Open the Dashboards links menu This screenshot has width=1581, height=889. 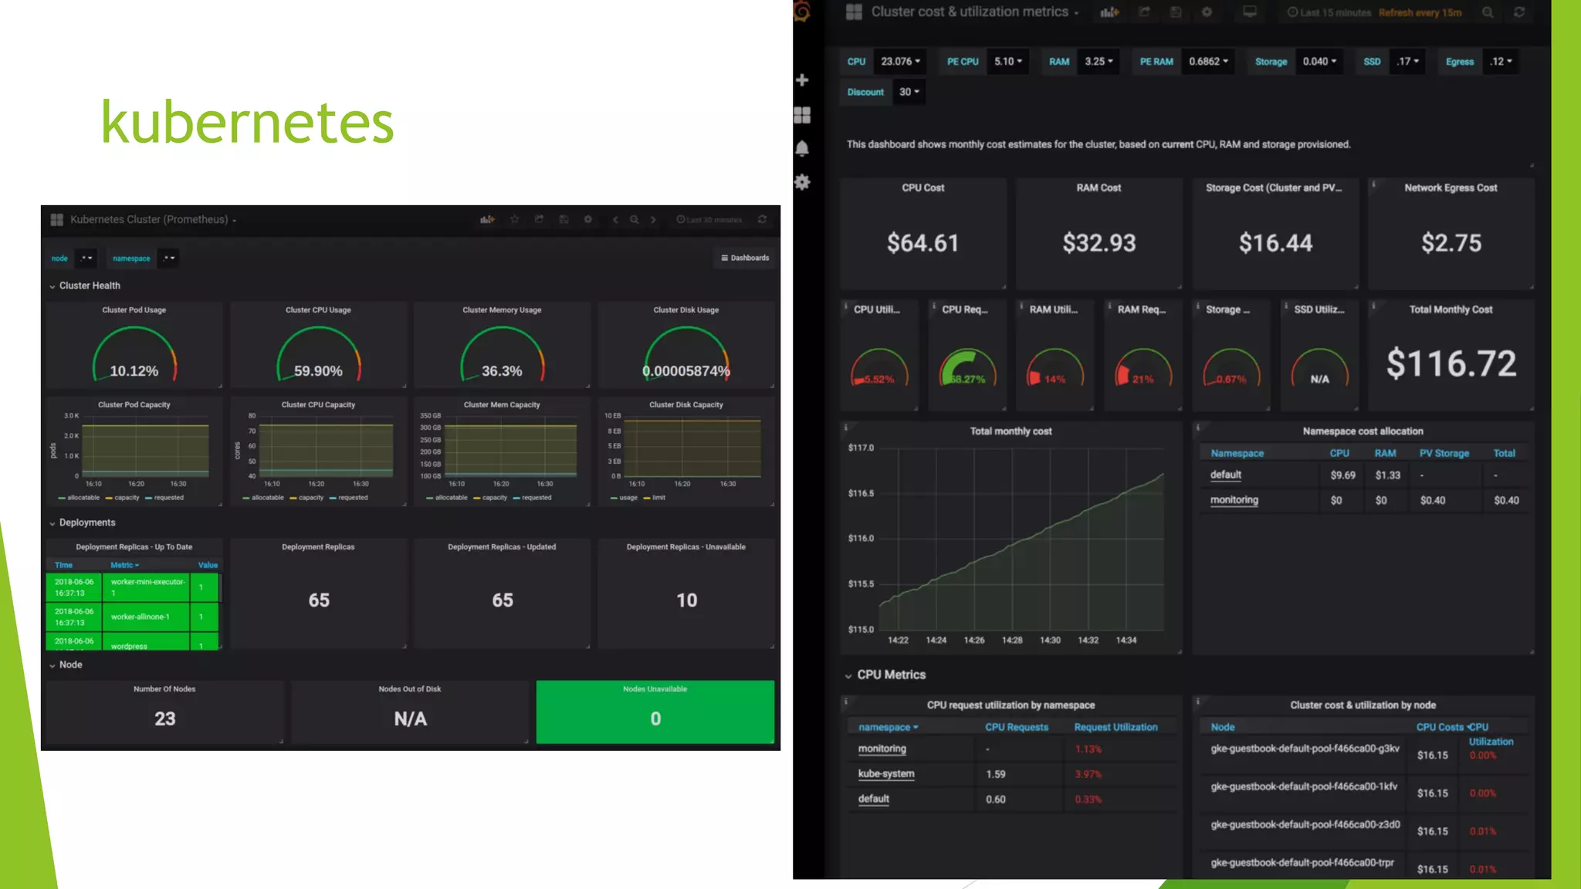pos(745,258)
